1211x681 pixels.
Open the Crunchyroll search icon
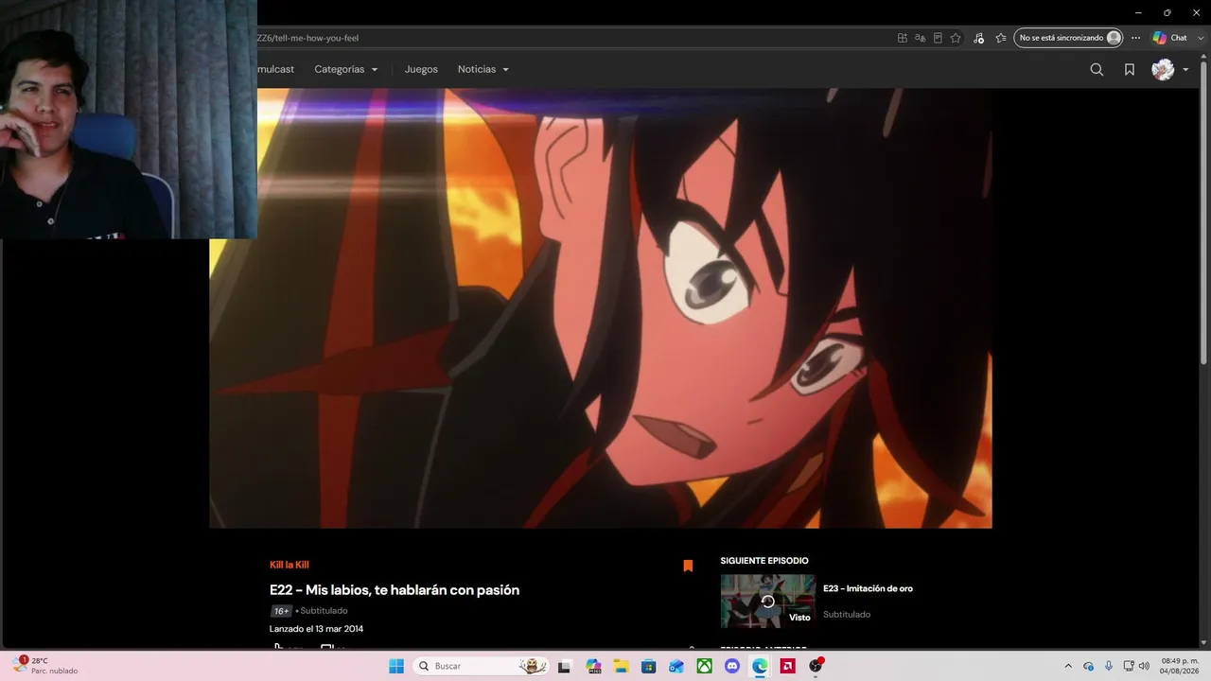[x=1097, y=69]
